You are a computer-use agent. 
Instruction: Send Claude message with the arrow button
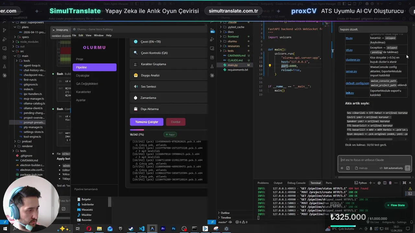pos(408,168)
